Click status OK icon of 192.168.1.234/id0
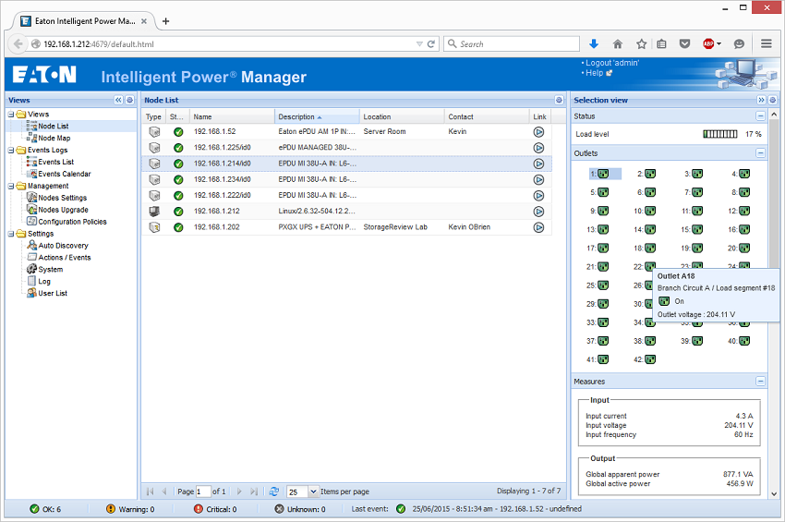This screenshot has height=522, width=785. tap(178, 179)
